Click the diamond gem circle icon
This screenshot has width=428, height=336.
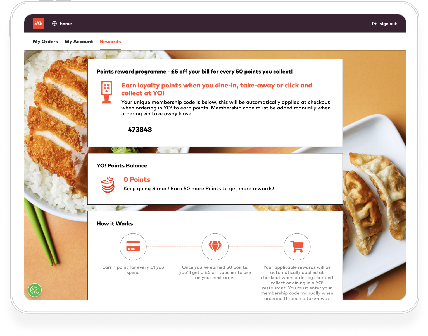[215, 247]
